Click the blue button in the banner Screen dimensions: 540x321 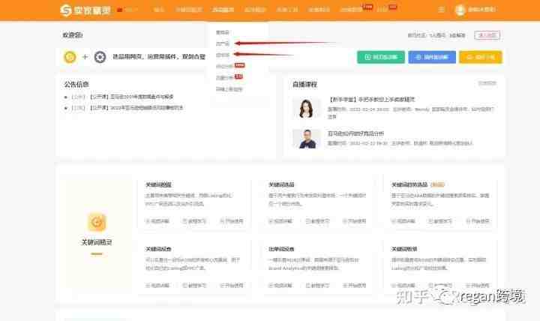[432, 57]
